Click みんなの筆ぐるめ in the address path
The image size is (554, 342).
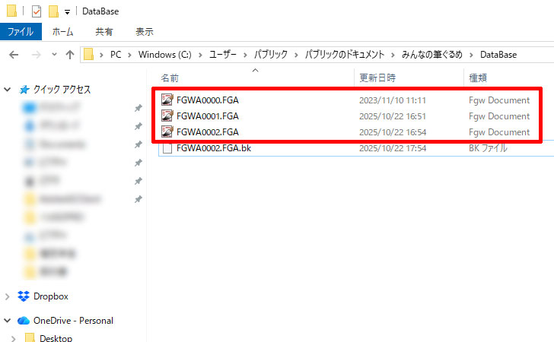tap(430, 55)
